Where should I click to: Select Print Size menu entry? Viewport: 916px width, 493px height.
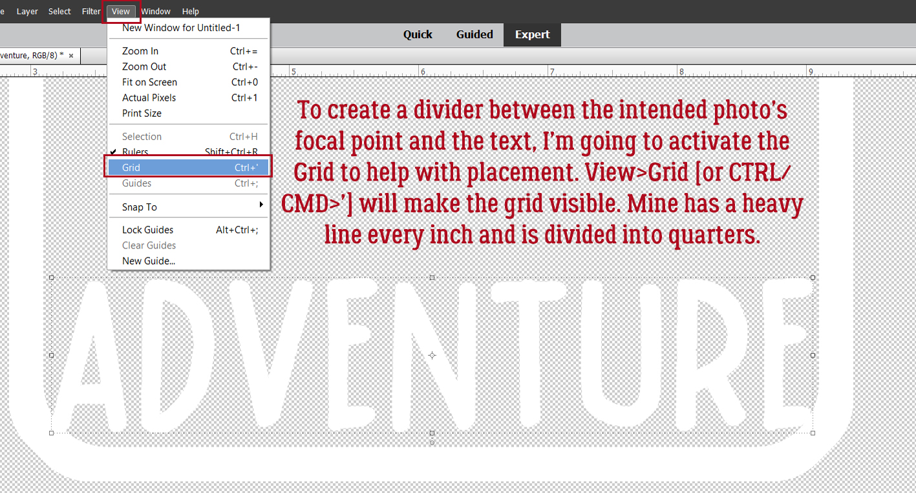pos(189,113)
